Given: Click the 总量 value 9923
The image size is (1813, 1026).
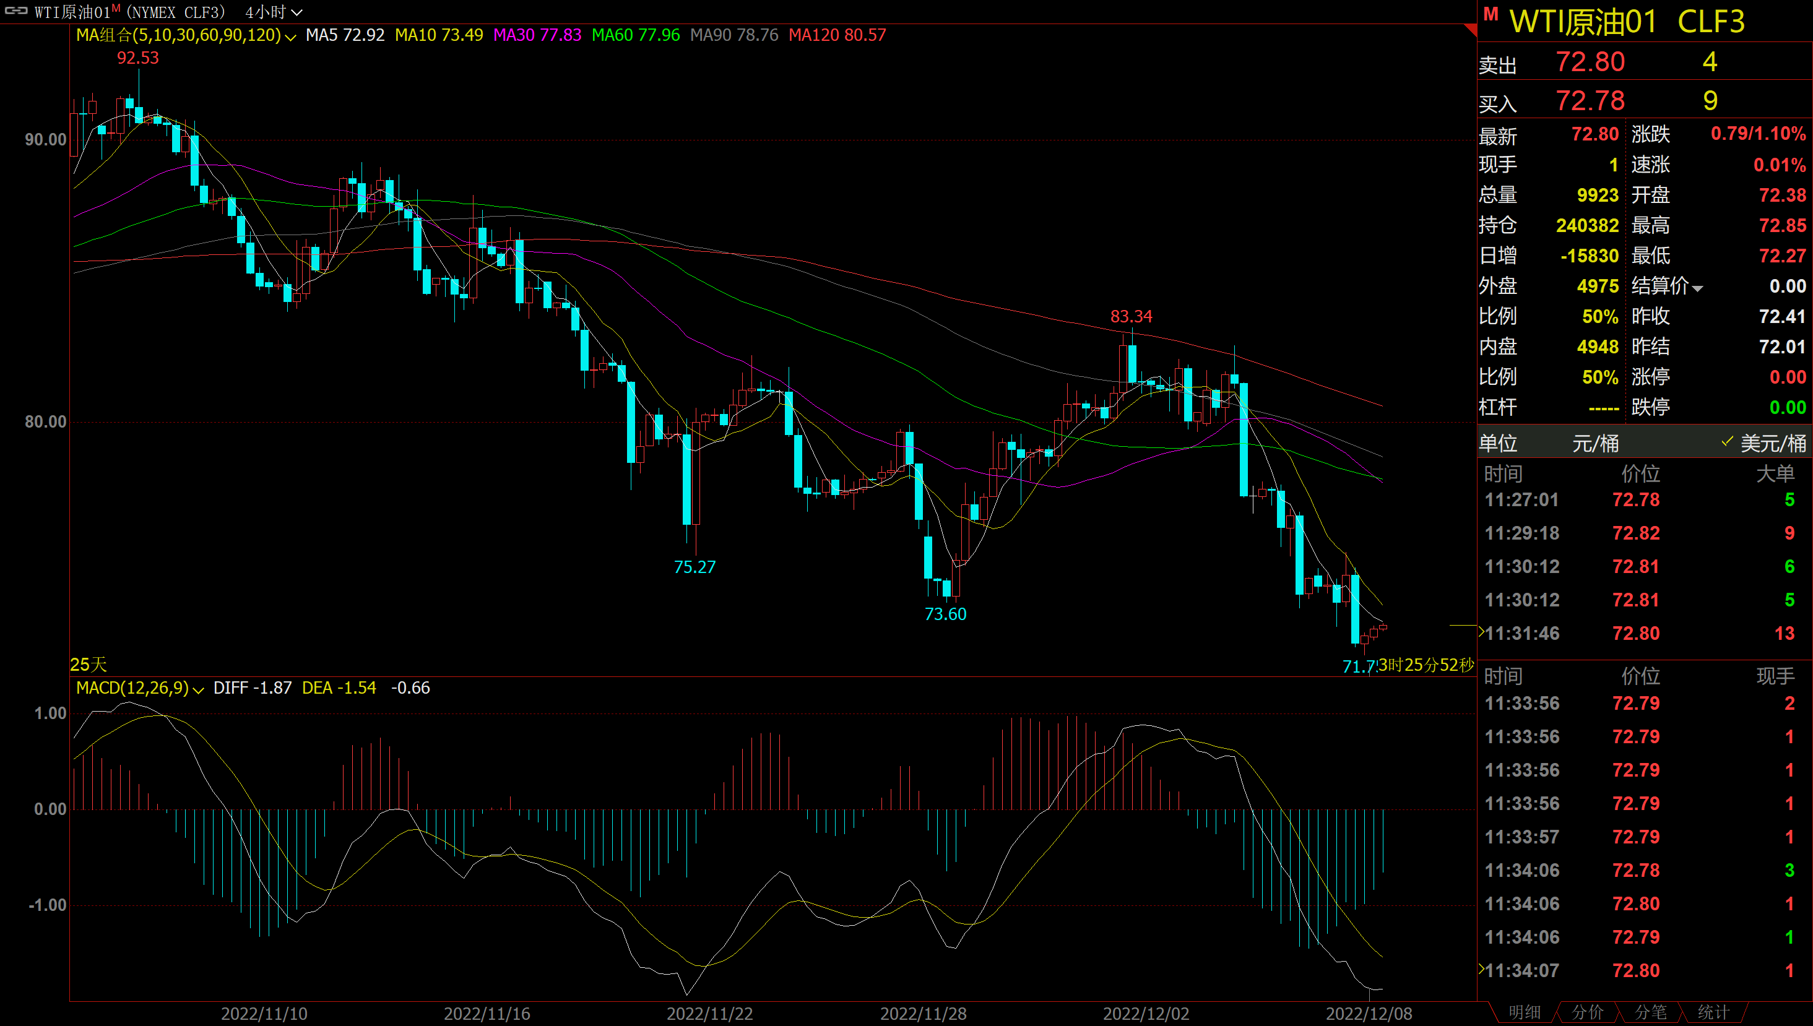Looking at the screenshot, I should tap(1598, 195).
